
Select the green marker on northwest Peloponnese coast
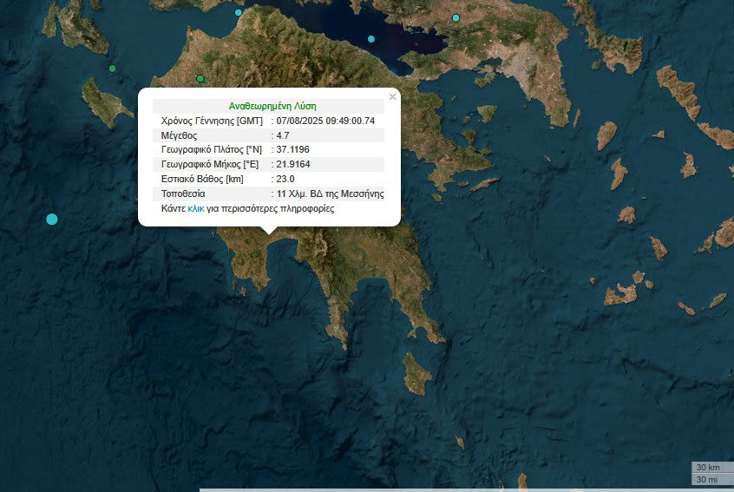coord(200,79)
